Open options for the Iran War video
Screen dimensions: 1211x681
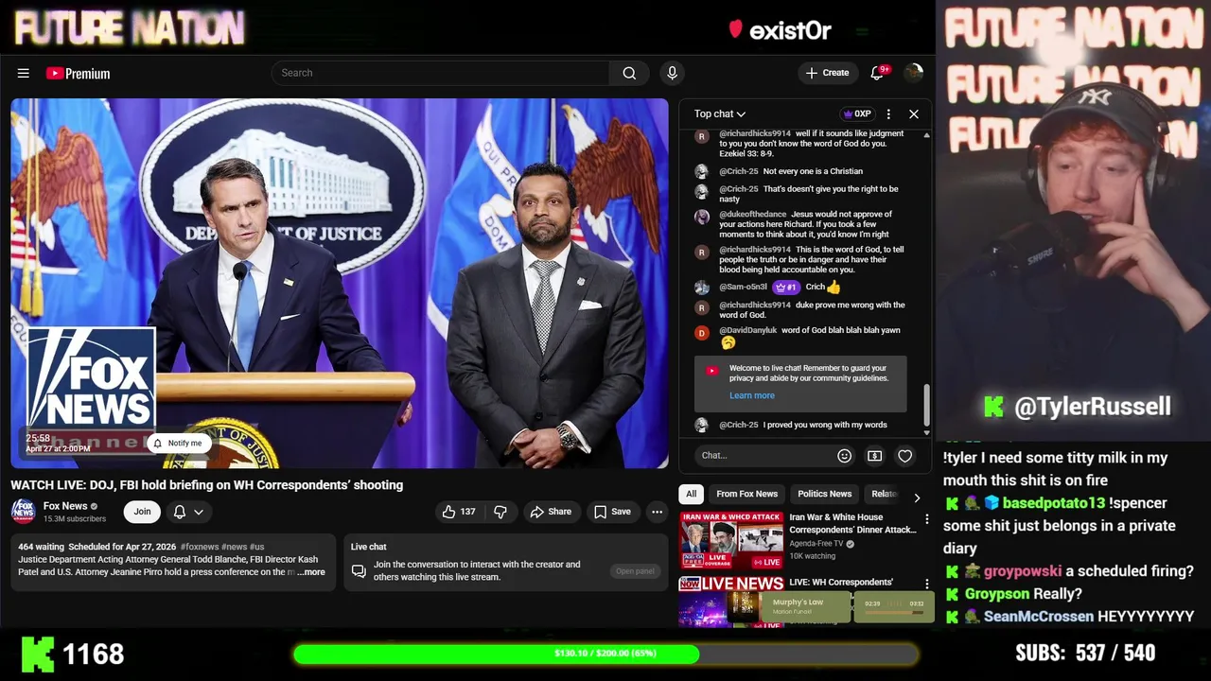927,519
